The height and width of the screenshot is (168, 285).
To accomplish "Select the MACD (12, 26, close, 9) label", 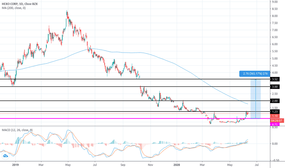I will pyautogui.click(x=17, y=130).
